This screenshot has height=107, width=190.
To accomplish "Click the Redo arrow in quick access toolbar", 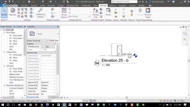I will click(x=23, y=2).
